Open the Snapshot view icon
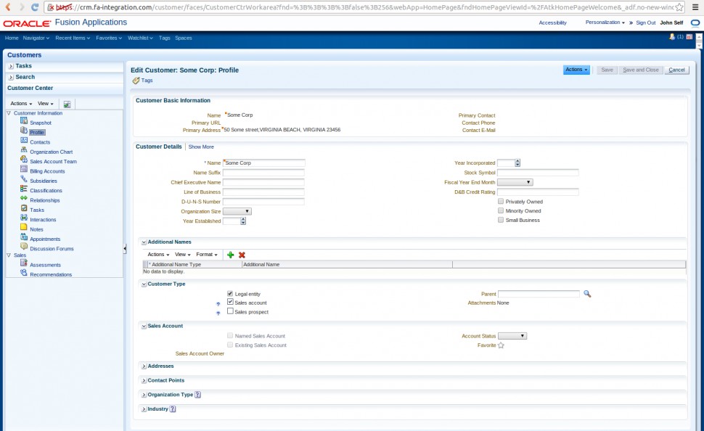Viewport: 704px width, 431px height. click(x=25, y=123)
